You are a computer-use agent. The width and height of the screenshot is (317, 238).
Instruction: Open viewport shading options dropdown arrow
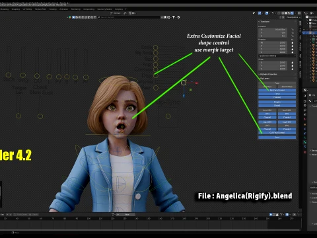click(x=295, y=13)
